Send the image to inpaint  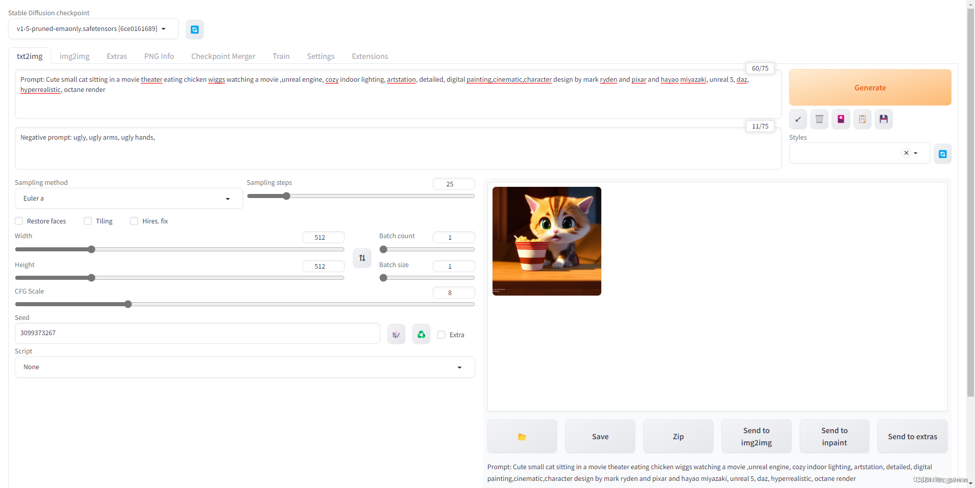point(834,436)
